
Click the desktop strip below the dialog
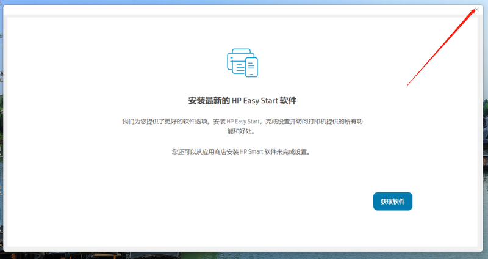click(244, 255)
